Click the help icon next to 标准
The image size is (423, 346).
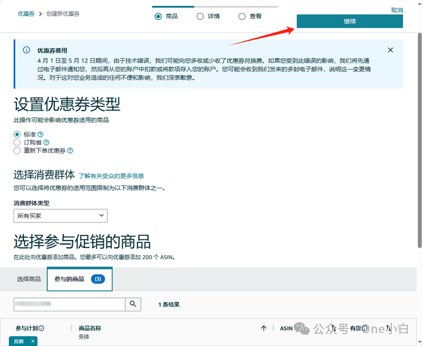(x=41, y=134)
